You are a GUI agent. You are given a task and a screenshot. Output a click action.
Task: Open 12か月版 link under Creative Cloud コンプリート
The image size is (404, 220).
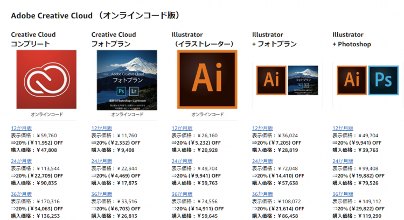[x=22, y=128]
